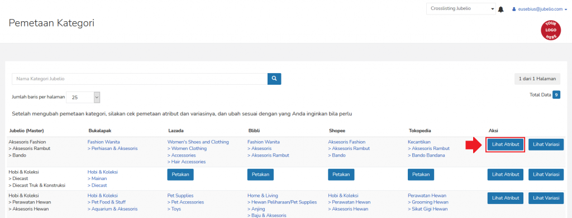
Task: Click the 'Aksi' column header
Action: click(493, 130)
